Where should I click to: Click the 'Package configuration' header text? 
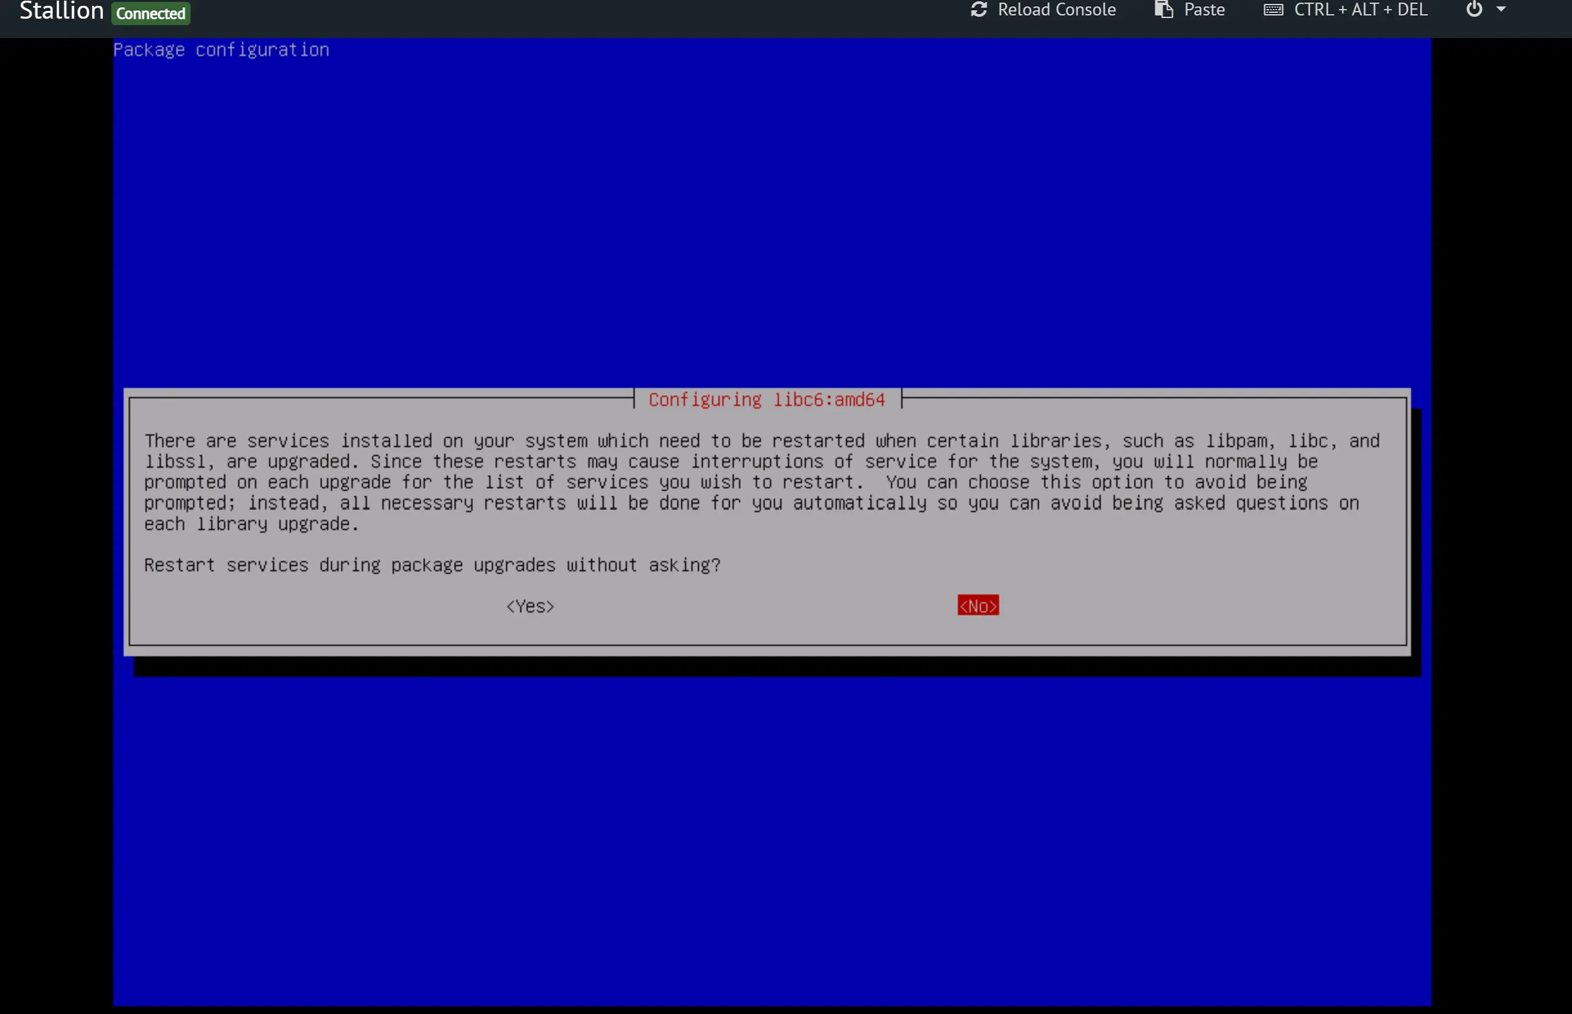tap(221, 50)
